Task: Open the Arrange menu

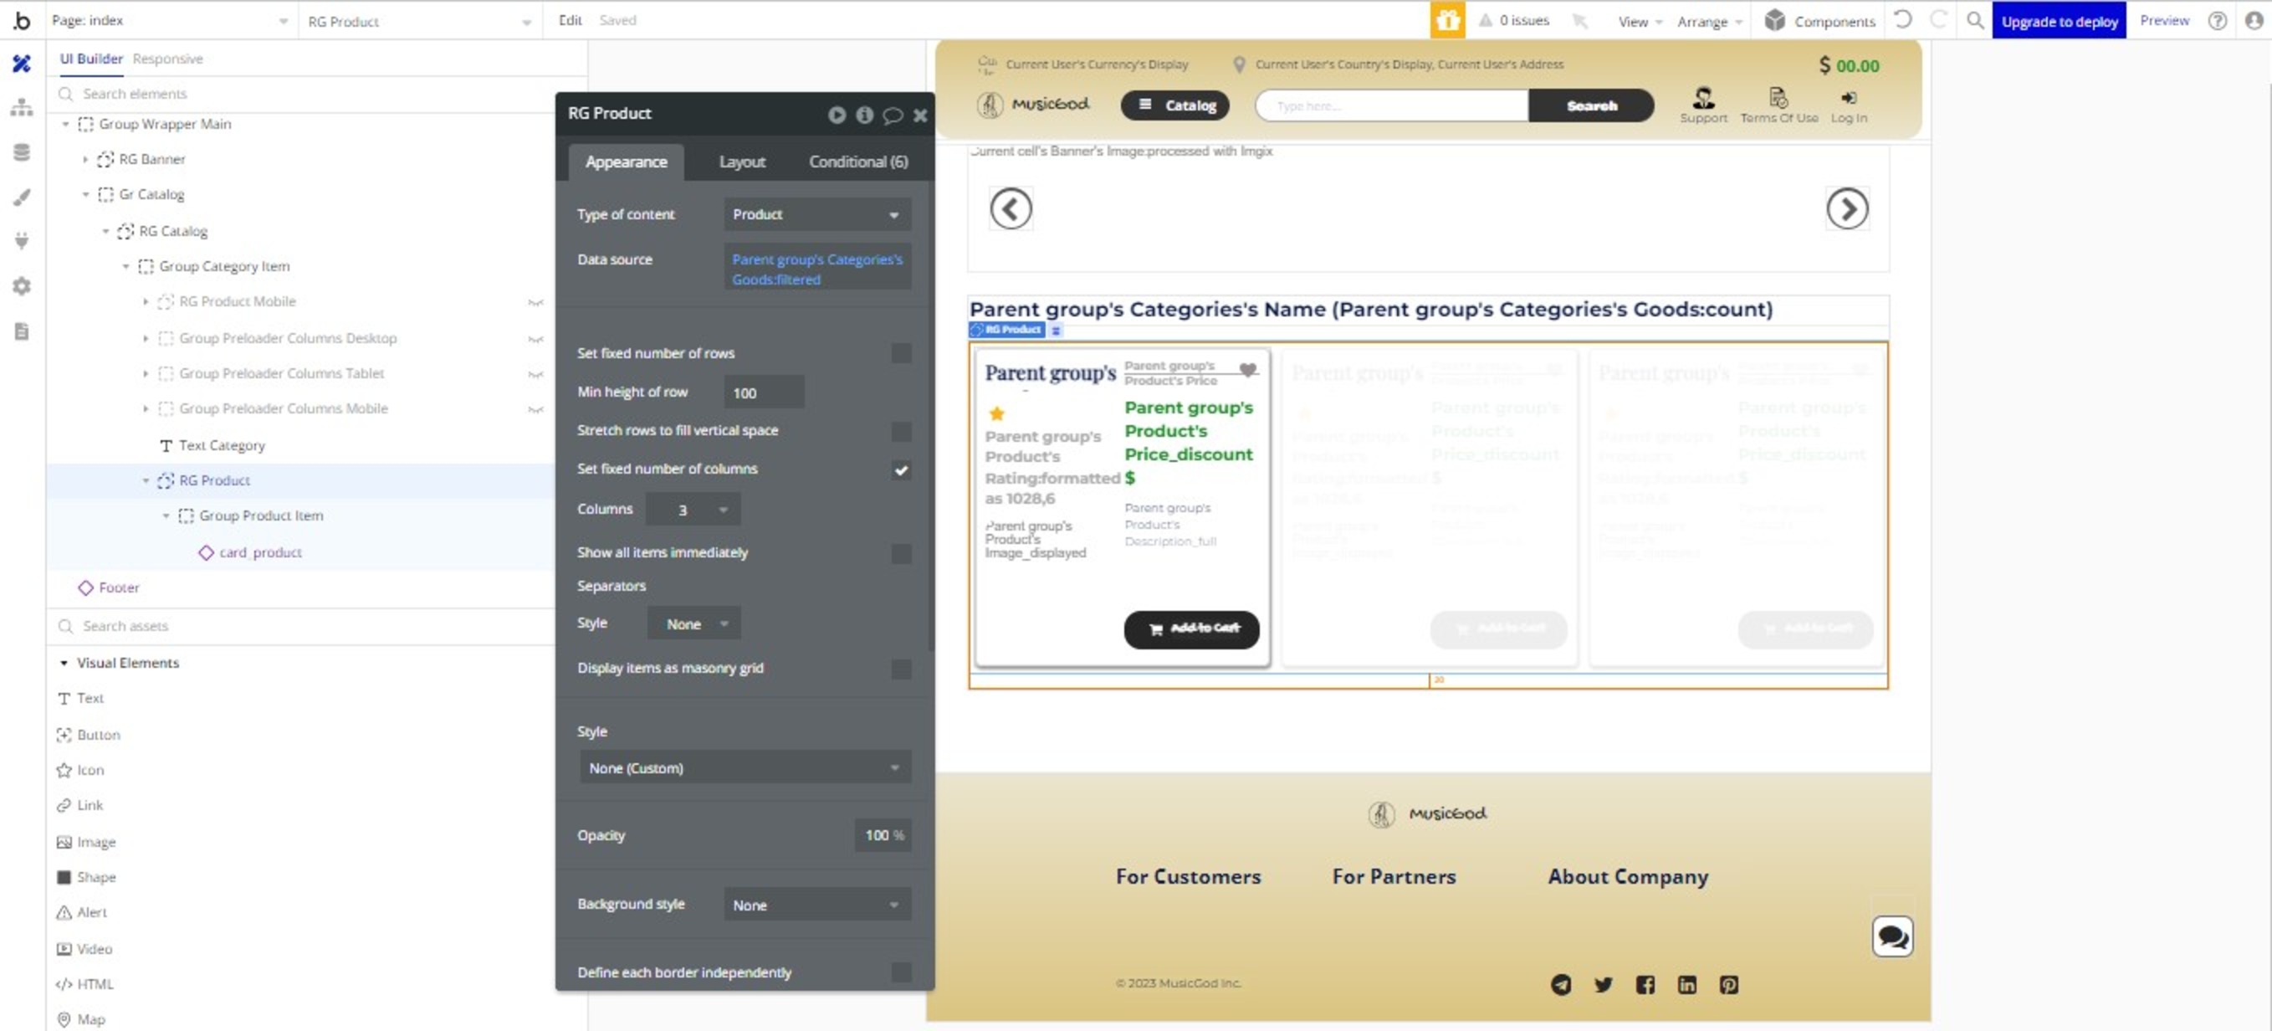Action: tap(1709, 21)
